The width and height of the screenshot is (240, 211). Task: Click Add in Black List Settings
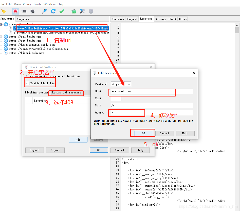coord(78,140)
